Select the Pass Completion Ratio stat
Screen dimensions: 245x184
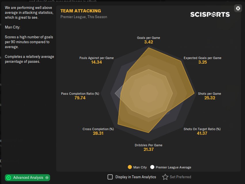click(80, 94)
